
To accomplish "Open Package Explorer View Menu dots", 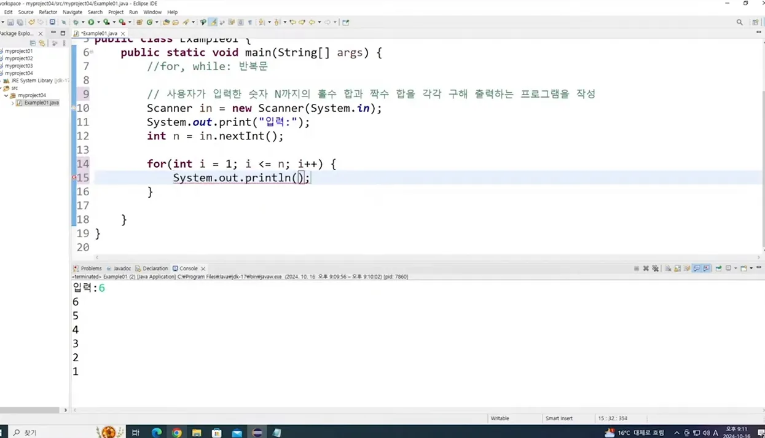I will [64, 43].
